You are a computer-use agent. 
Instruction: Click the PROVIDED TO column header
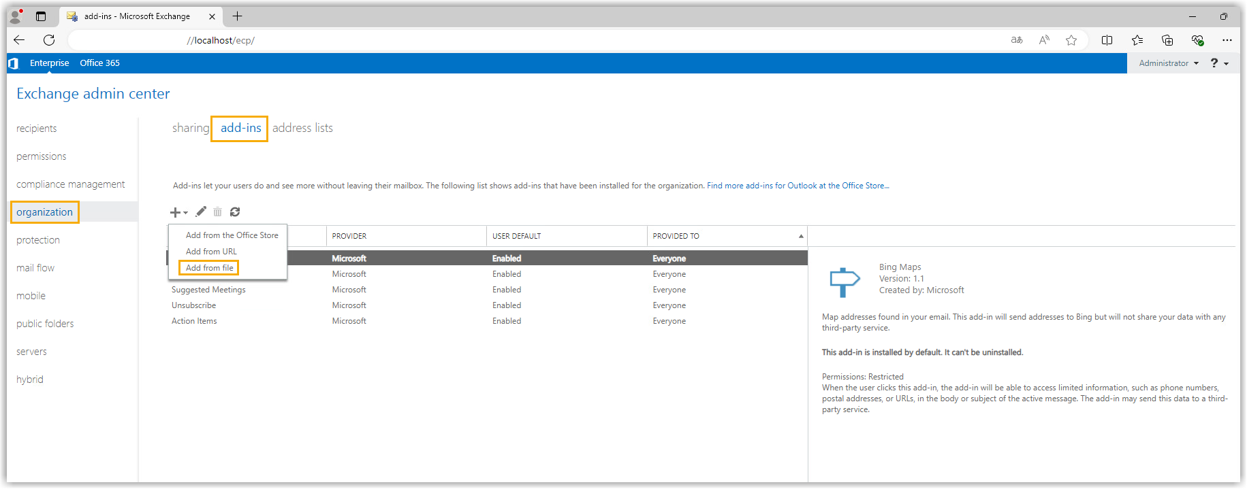pyautogui.click(x=727, y=236)
